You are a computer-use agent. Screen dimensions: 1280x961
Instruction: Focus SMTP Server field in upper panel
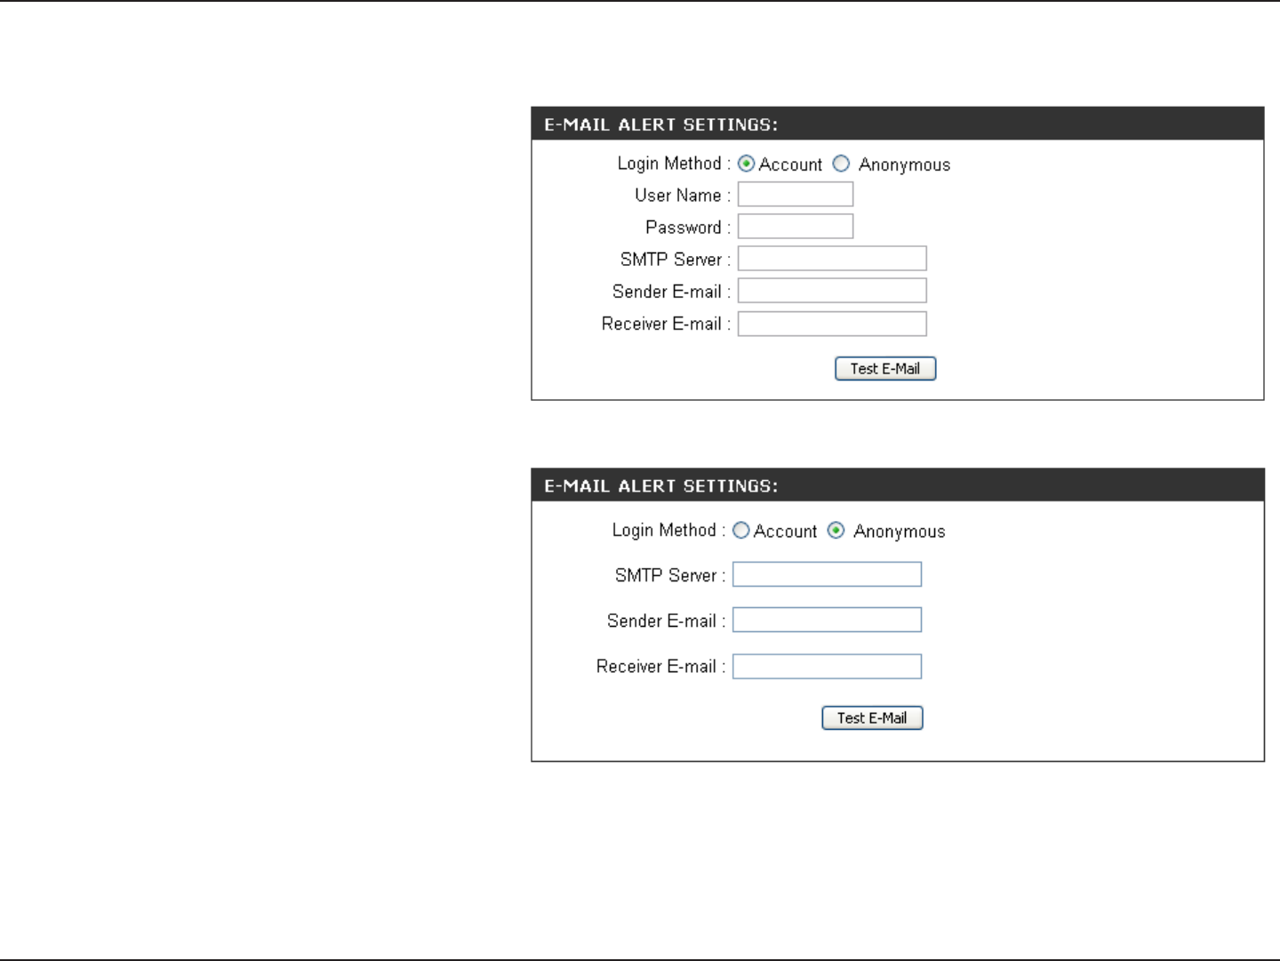832,259
